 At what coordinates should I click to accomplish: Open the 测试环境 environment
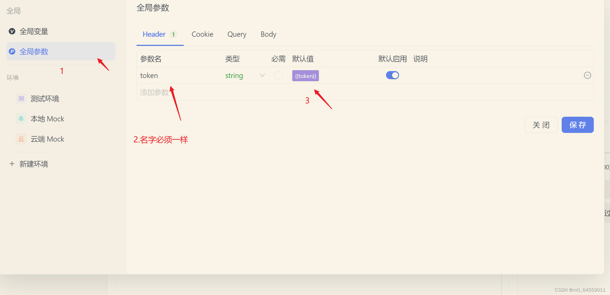[x=61, y=99]
